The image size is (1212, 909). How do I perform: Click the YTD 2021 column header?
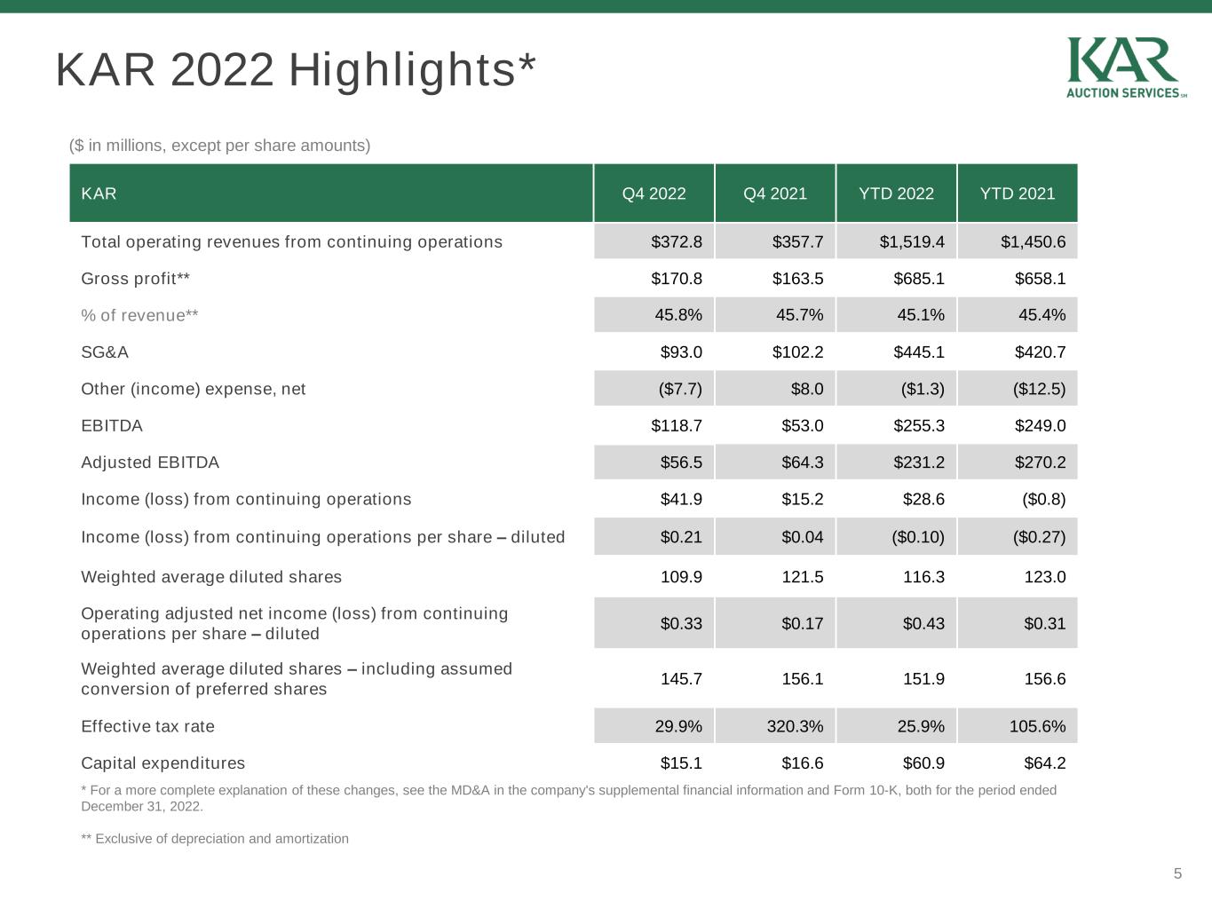[x=1017, y=194]
